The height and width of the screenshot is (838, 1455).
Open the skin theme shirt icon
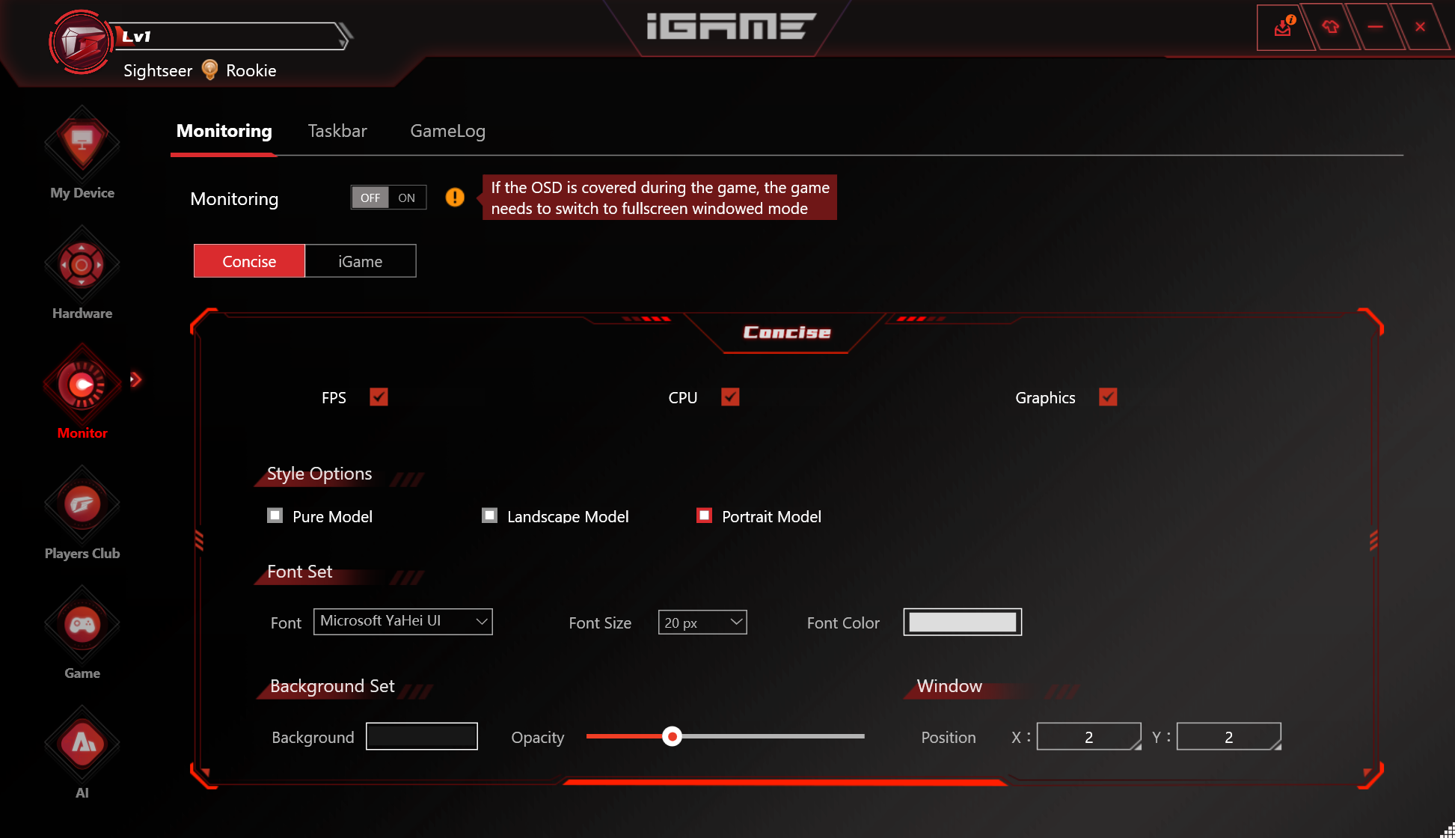tap(1330, 27)
